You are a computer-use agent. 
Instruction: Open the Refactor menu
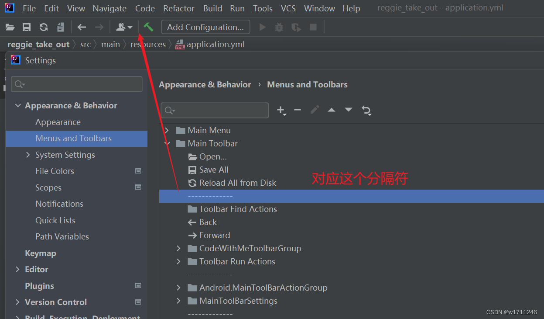[x=179, y=8]
